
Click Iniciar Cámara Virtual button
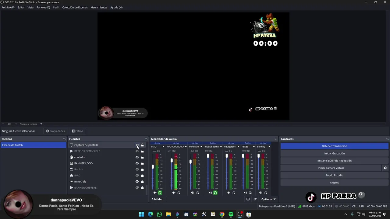tap(331, 168)
